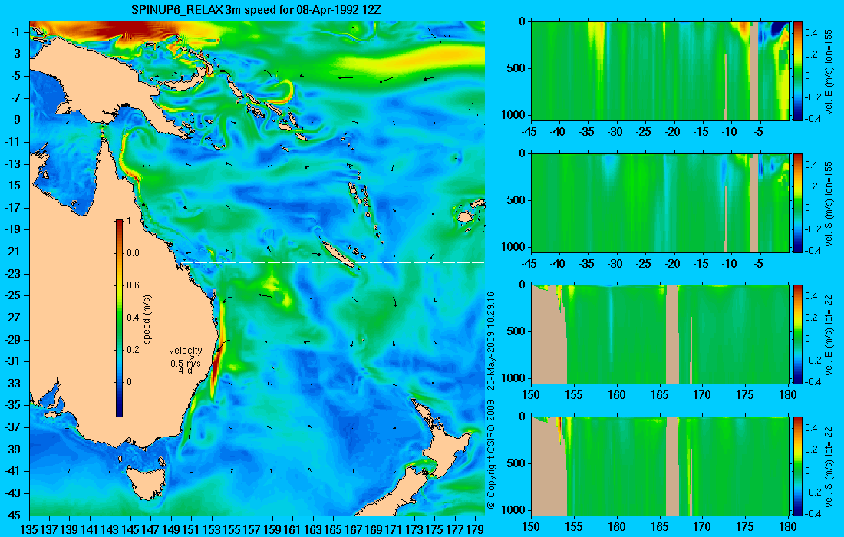Image resolution: width=844 pixels, height=537 pixels.
Task: Click the colorbar of the vel. E lon=155 panel
Action: (x=798, y=71)
